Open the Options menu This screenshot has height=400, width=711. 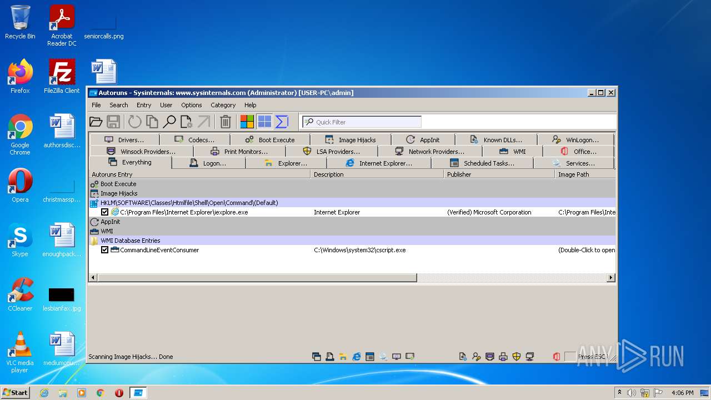point(192,105)
